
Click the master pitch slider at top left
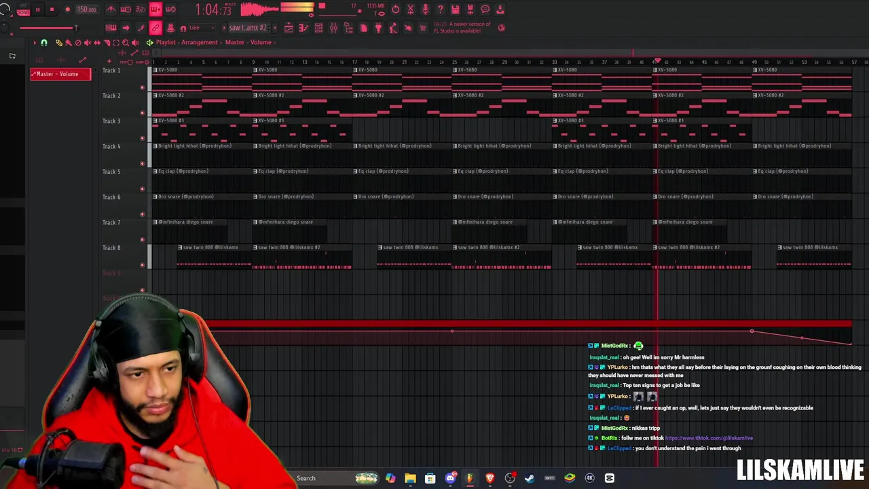(x=48, y=28)
